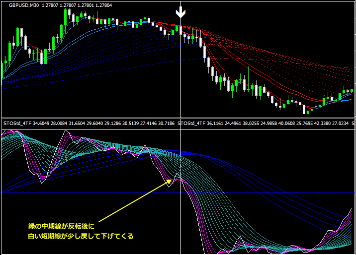The width and height of the screenshot is (356, 255).
Task: Select the magenta stochastic lines rising at right edge
Action: click(x=347, y=223)
